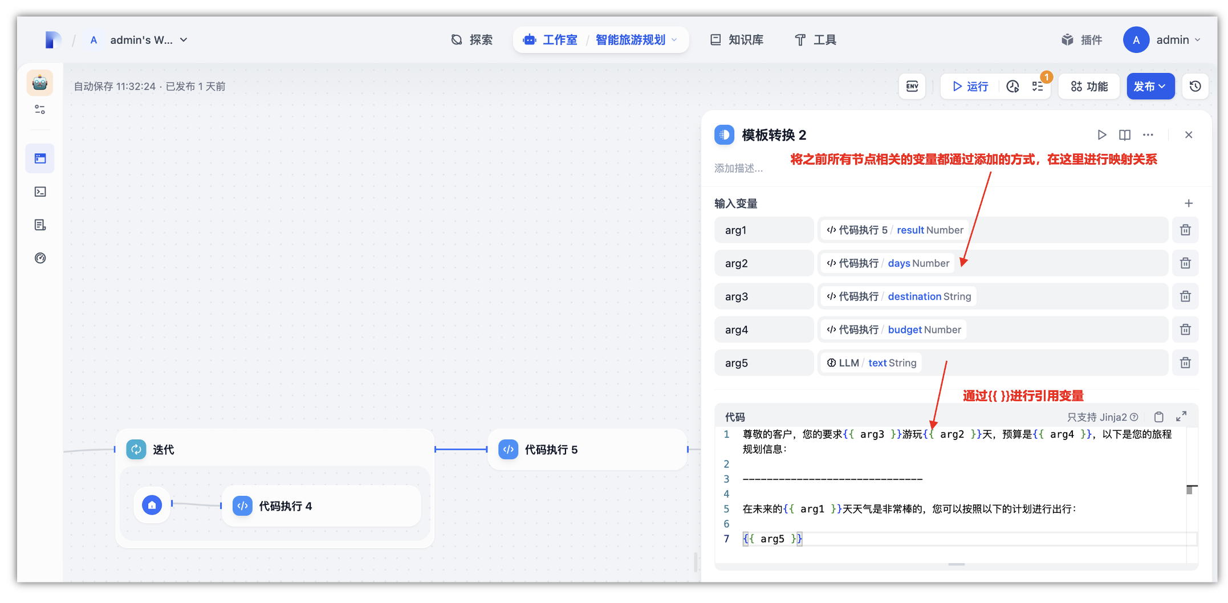Delete the arg1 input variable
The width and height of the screenshot is (1228, 603).
[1185, 230]
